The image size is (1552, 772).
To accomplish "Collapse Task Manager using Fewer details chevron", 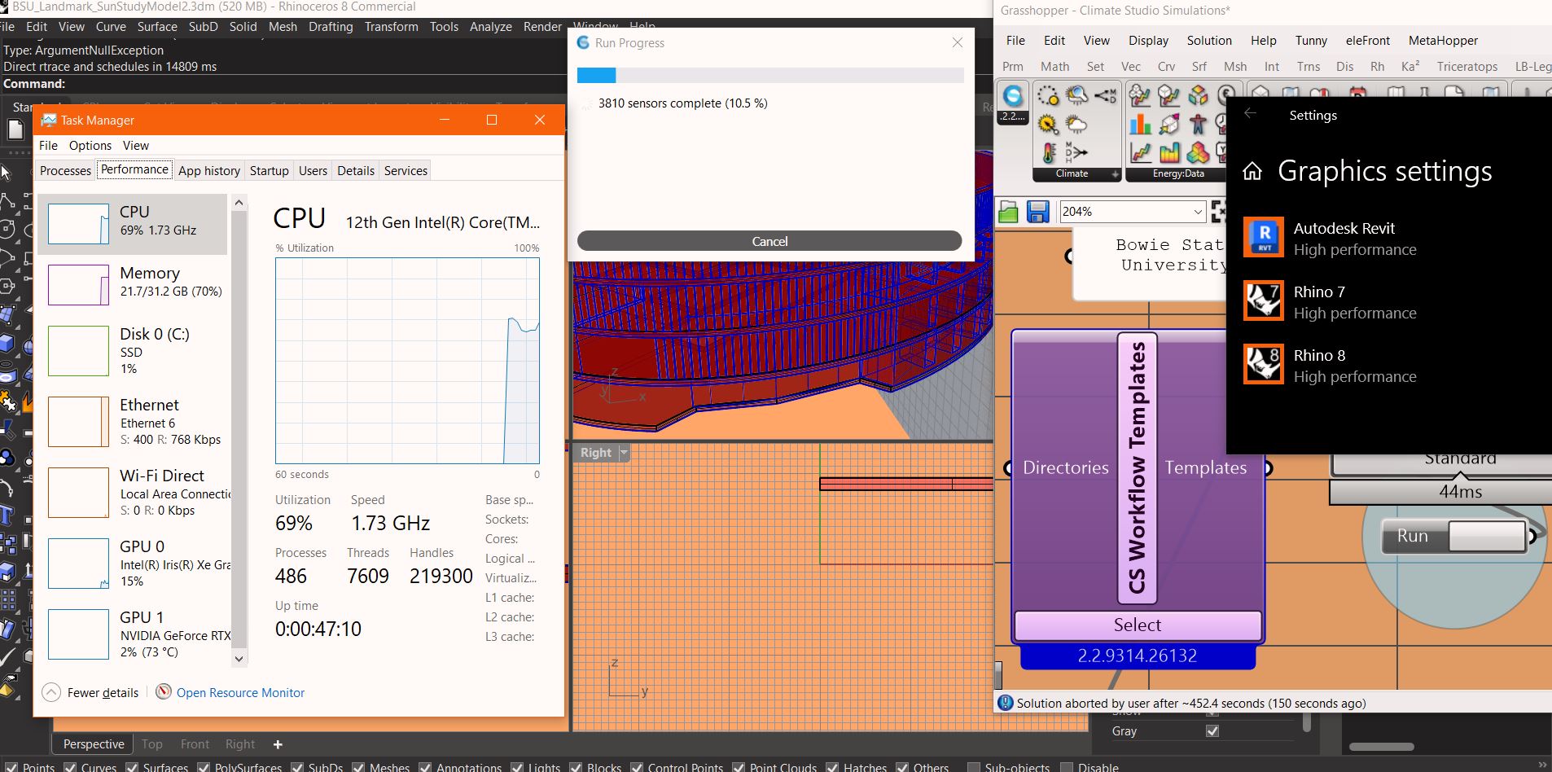I will point(51,692).
